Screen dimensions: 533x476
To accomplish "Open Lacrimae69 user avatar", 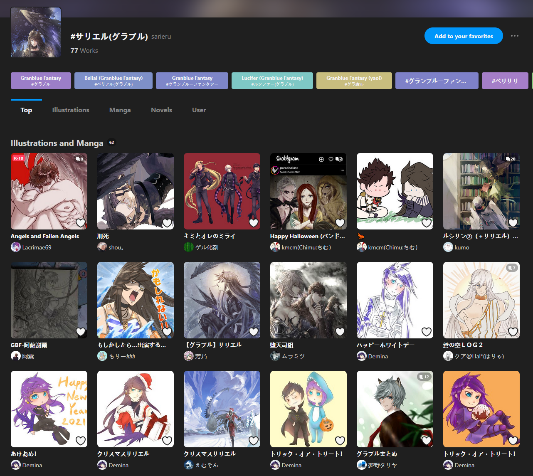I will coord(16,247).
